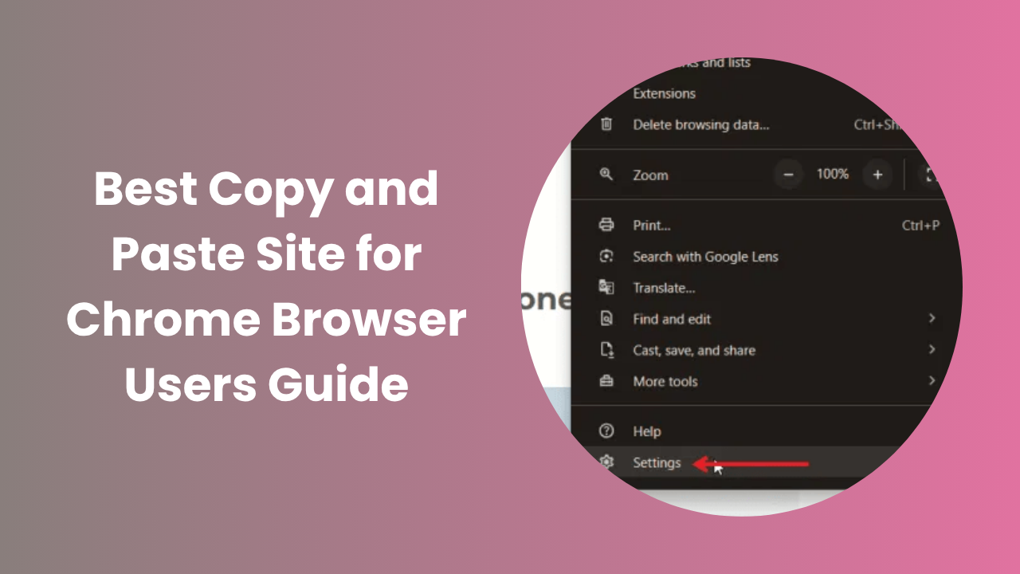Open the Extensions menu entry

pos(664,93)
